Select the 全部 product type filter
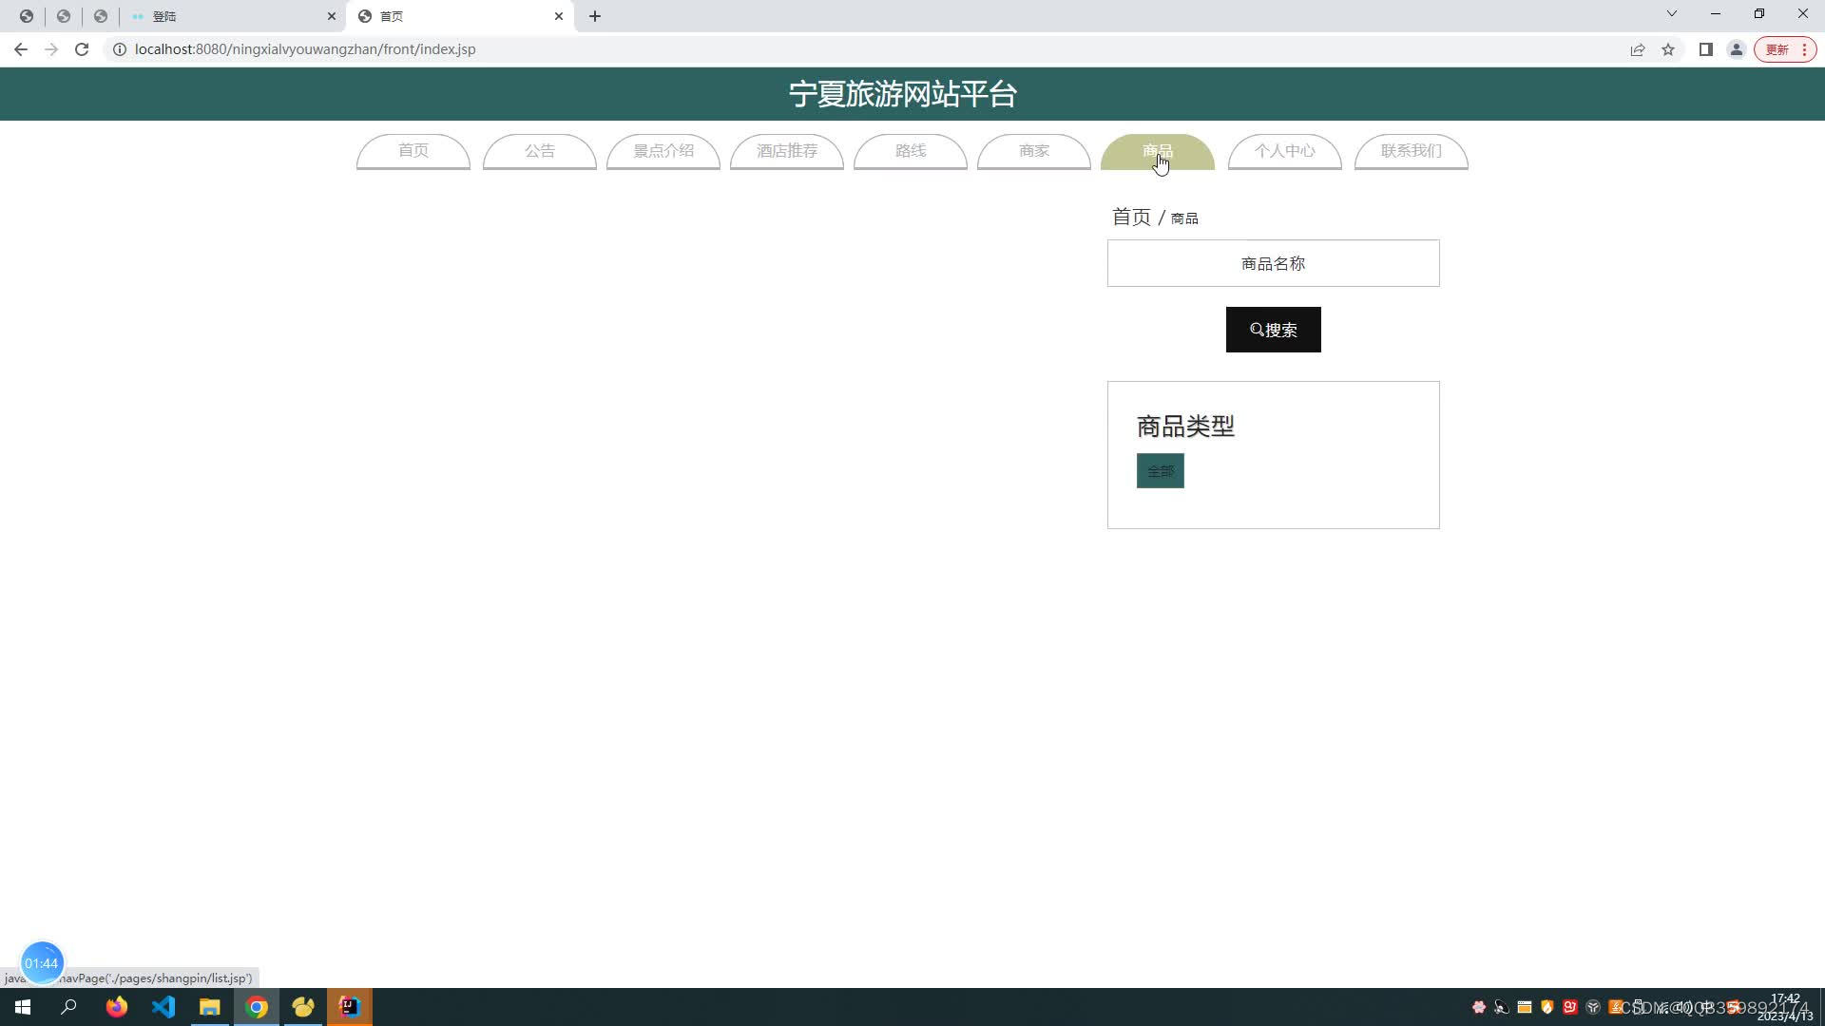 point(1160,471)
